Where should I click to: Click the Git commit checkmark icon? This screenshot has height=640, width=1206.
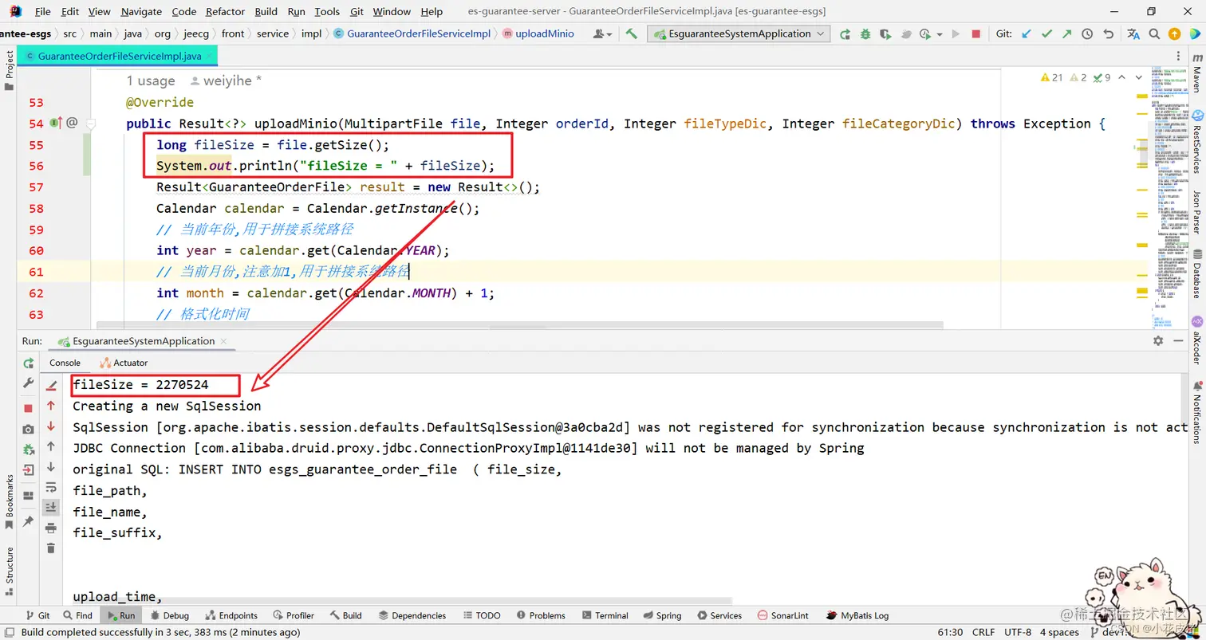[x=1046, y=33]
